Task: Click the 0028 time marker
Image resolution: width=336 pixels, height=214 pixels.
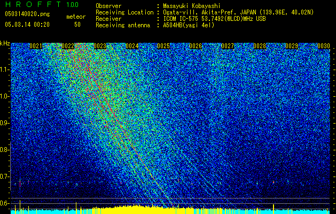Action: point(260,46)
